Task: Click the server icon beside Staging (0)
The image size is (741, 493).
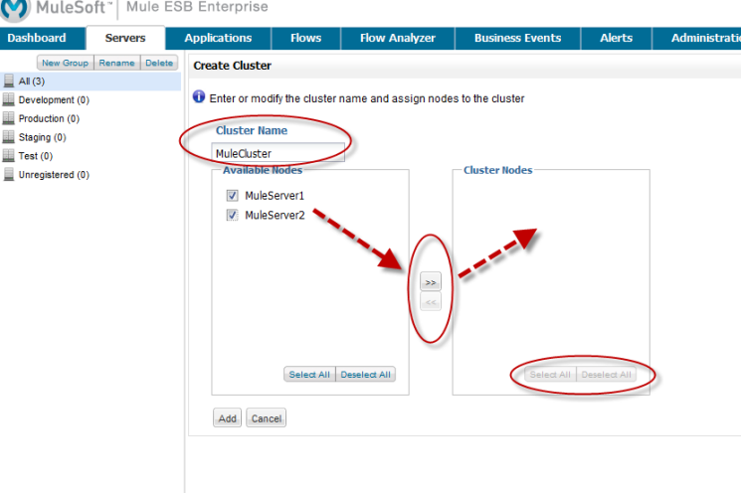Action: click(9, 137)
